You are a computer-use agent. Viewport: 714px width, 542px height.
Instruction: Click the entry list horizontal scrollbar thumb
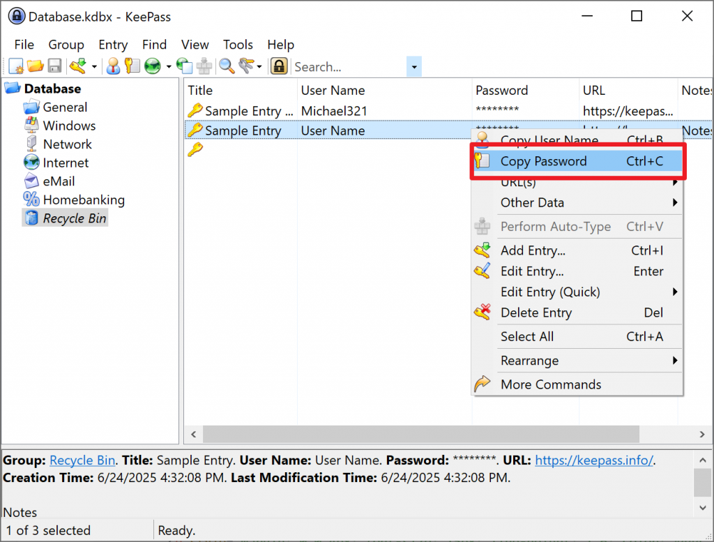point(420,435)
